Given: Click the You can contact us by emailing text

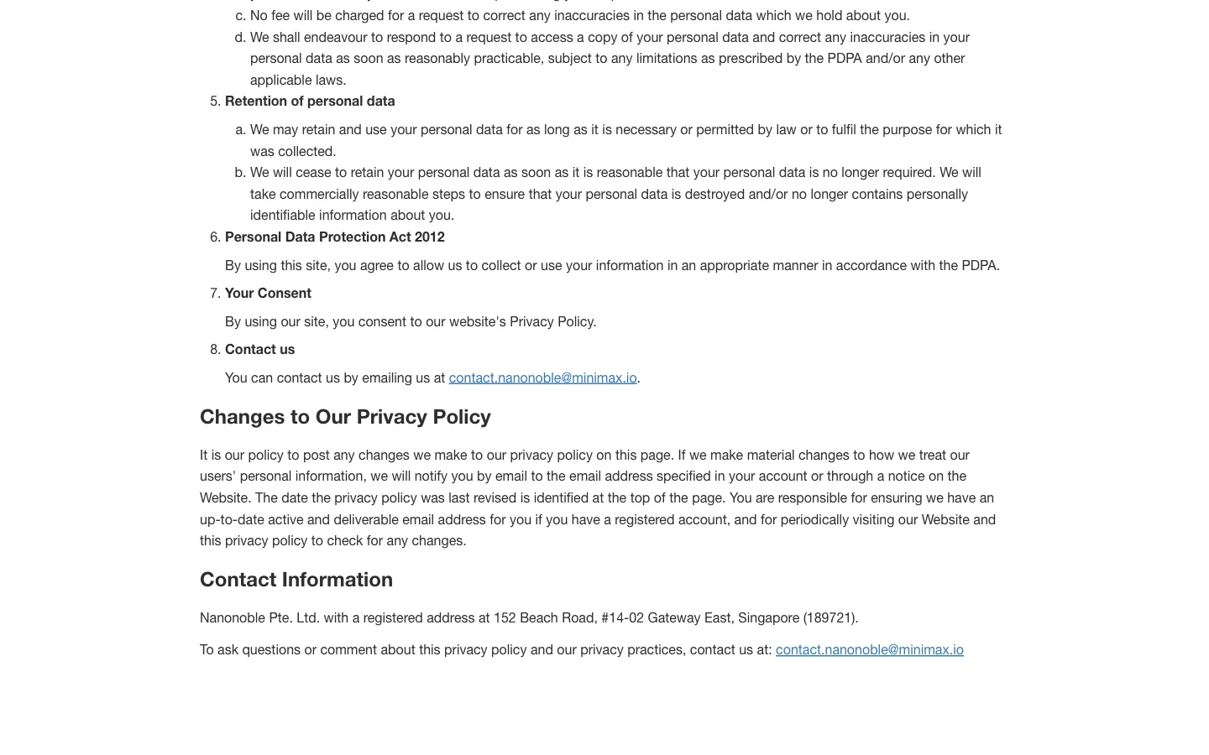Looking at the screenshot, I should coord(335,377).
